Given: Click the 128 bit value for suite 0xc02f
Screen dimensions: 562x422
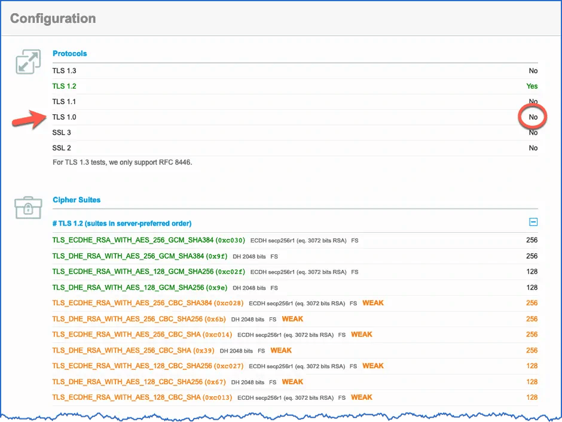Looking at the screenshot, I should [532, 272].
